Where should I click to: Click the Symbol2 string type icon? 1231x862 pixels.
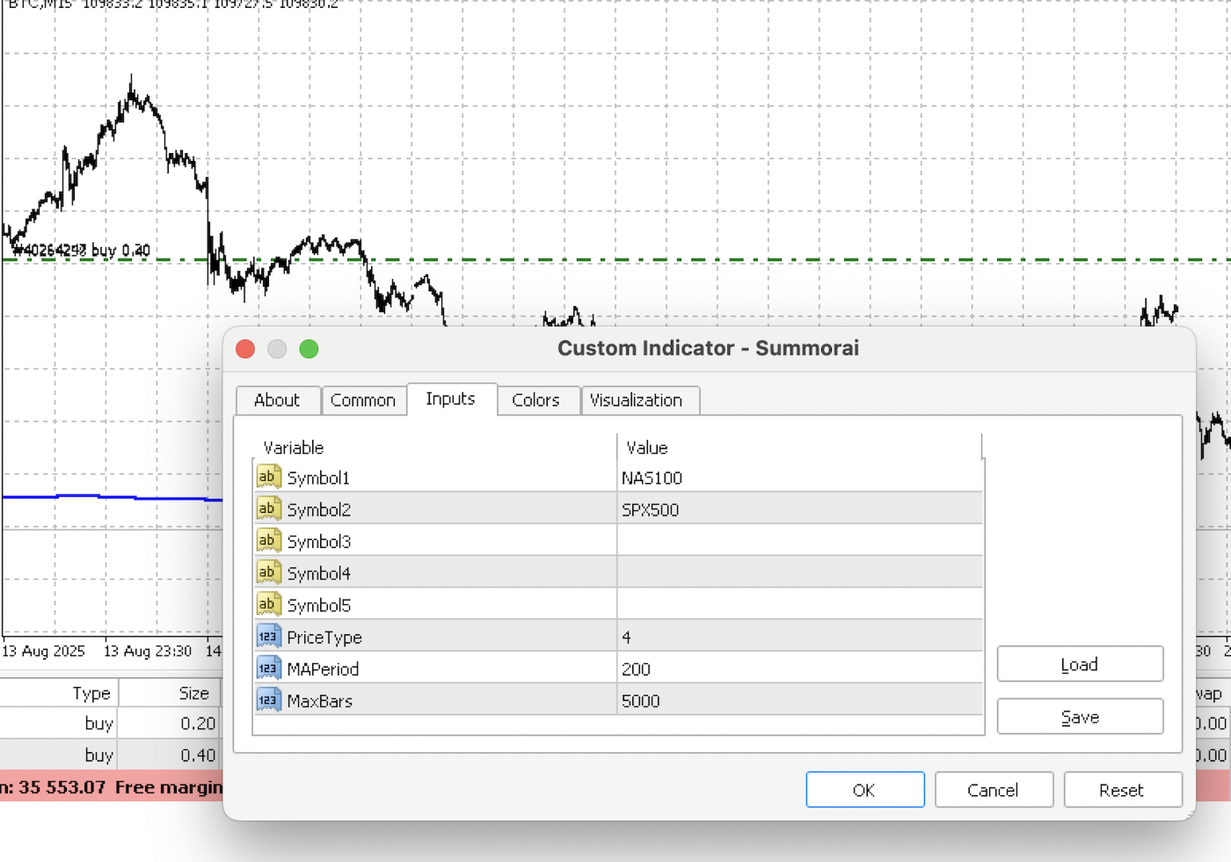[268, 508]
